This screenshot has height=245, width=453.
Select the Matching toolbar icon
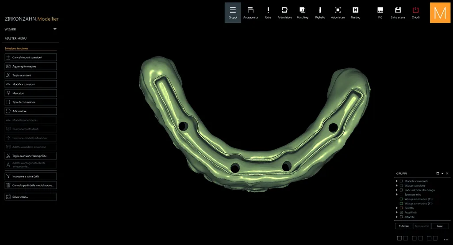[x=302, y=13]
